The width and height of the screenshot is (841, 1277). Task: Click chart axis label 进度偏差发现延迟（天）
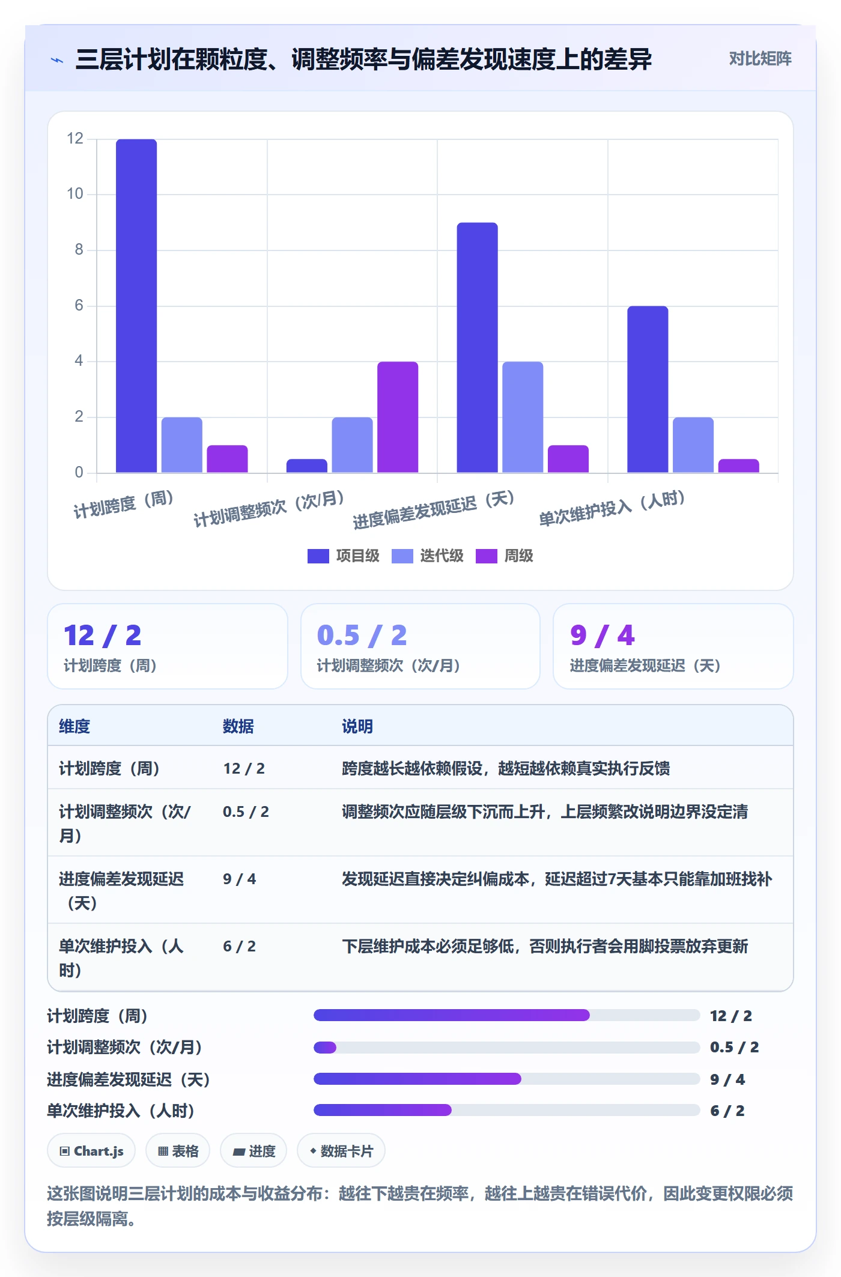(434, 510)
